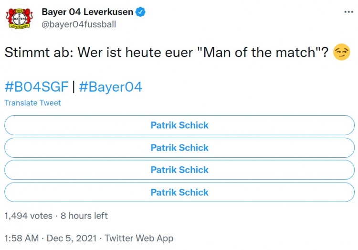Open the Bayer 04 Leverkusen display name

[87, 12]
